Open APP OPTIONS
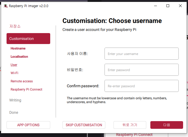The width and height of the screenshot is (188, 137). click(x=28, y=125)
